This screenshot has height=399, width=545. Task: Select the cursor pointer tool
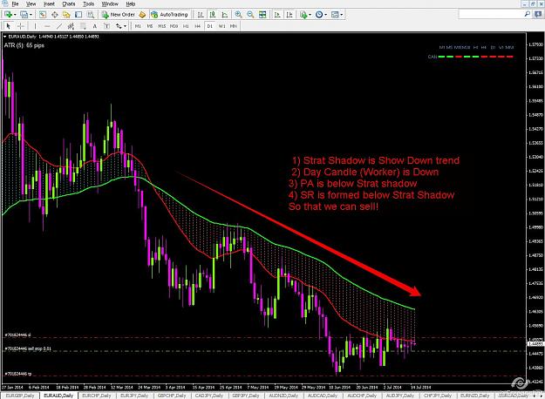click(x=9, y=26)
